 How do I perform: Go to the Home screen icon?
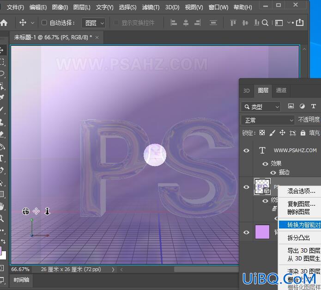pos(4,23)
